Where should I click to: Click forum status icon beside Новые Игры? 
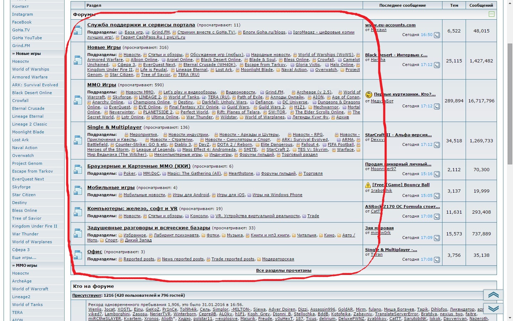coord(78,61)
